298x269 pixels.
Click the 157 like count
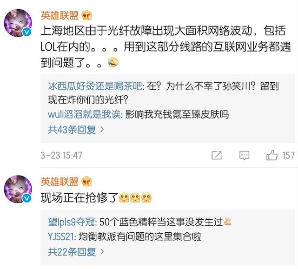pos(289,155)
